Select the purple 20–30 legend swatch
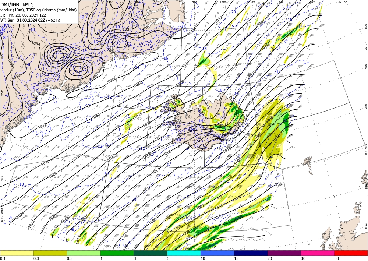The height and width of the screenshot is (261, 368). click(x=284, y=253)
